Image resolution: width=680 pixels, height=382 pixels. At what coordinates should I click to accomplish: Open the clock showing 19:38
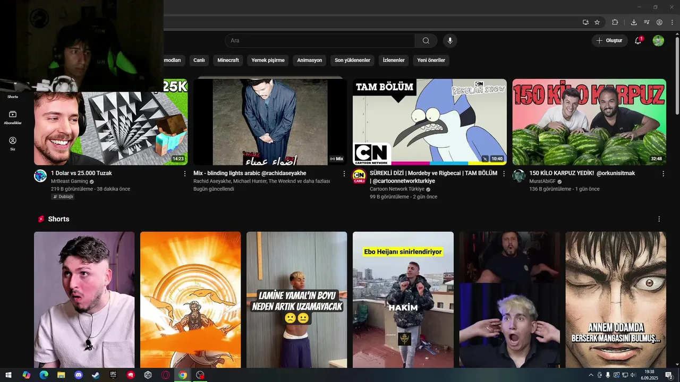(649, 375)
